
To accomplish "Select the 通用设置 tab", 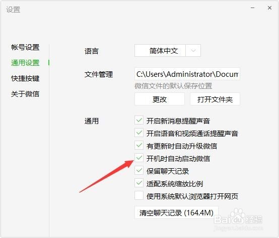I will [x=25, y=63].
